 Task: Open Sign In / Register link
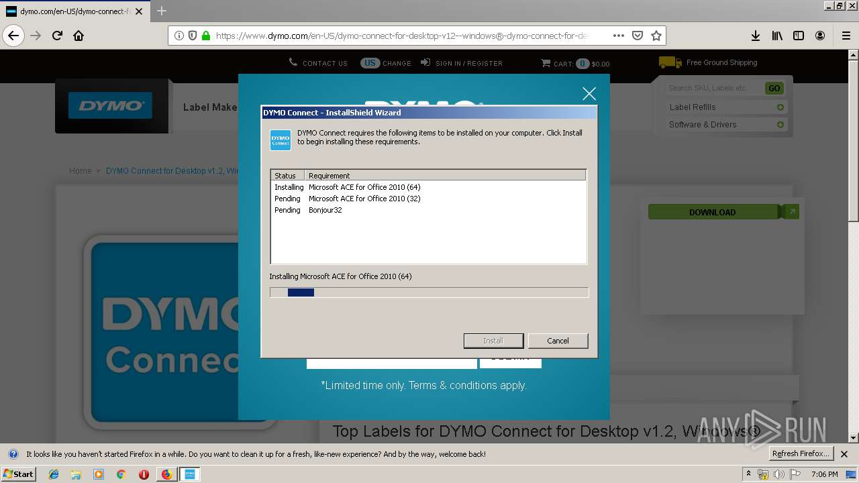462,63
